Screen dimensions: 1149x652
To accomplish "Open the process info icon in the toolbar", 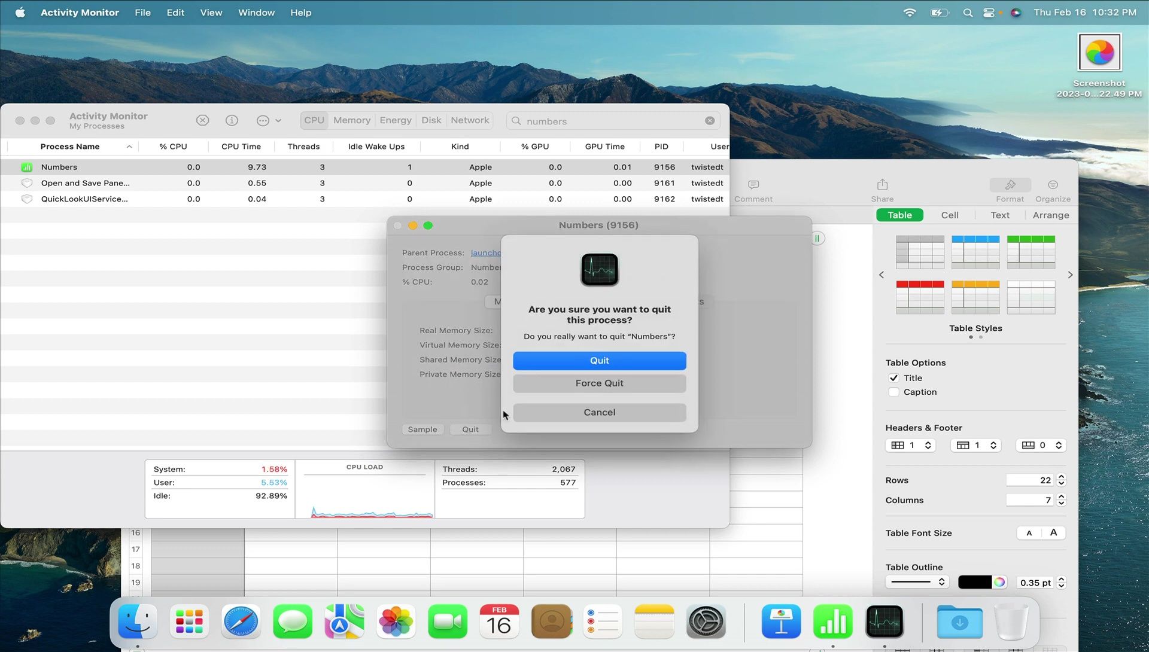I will (x=232, y=120).
